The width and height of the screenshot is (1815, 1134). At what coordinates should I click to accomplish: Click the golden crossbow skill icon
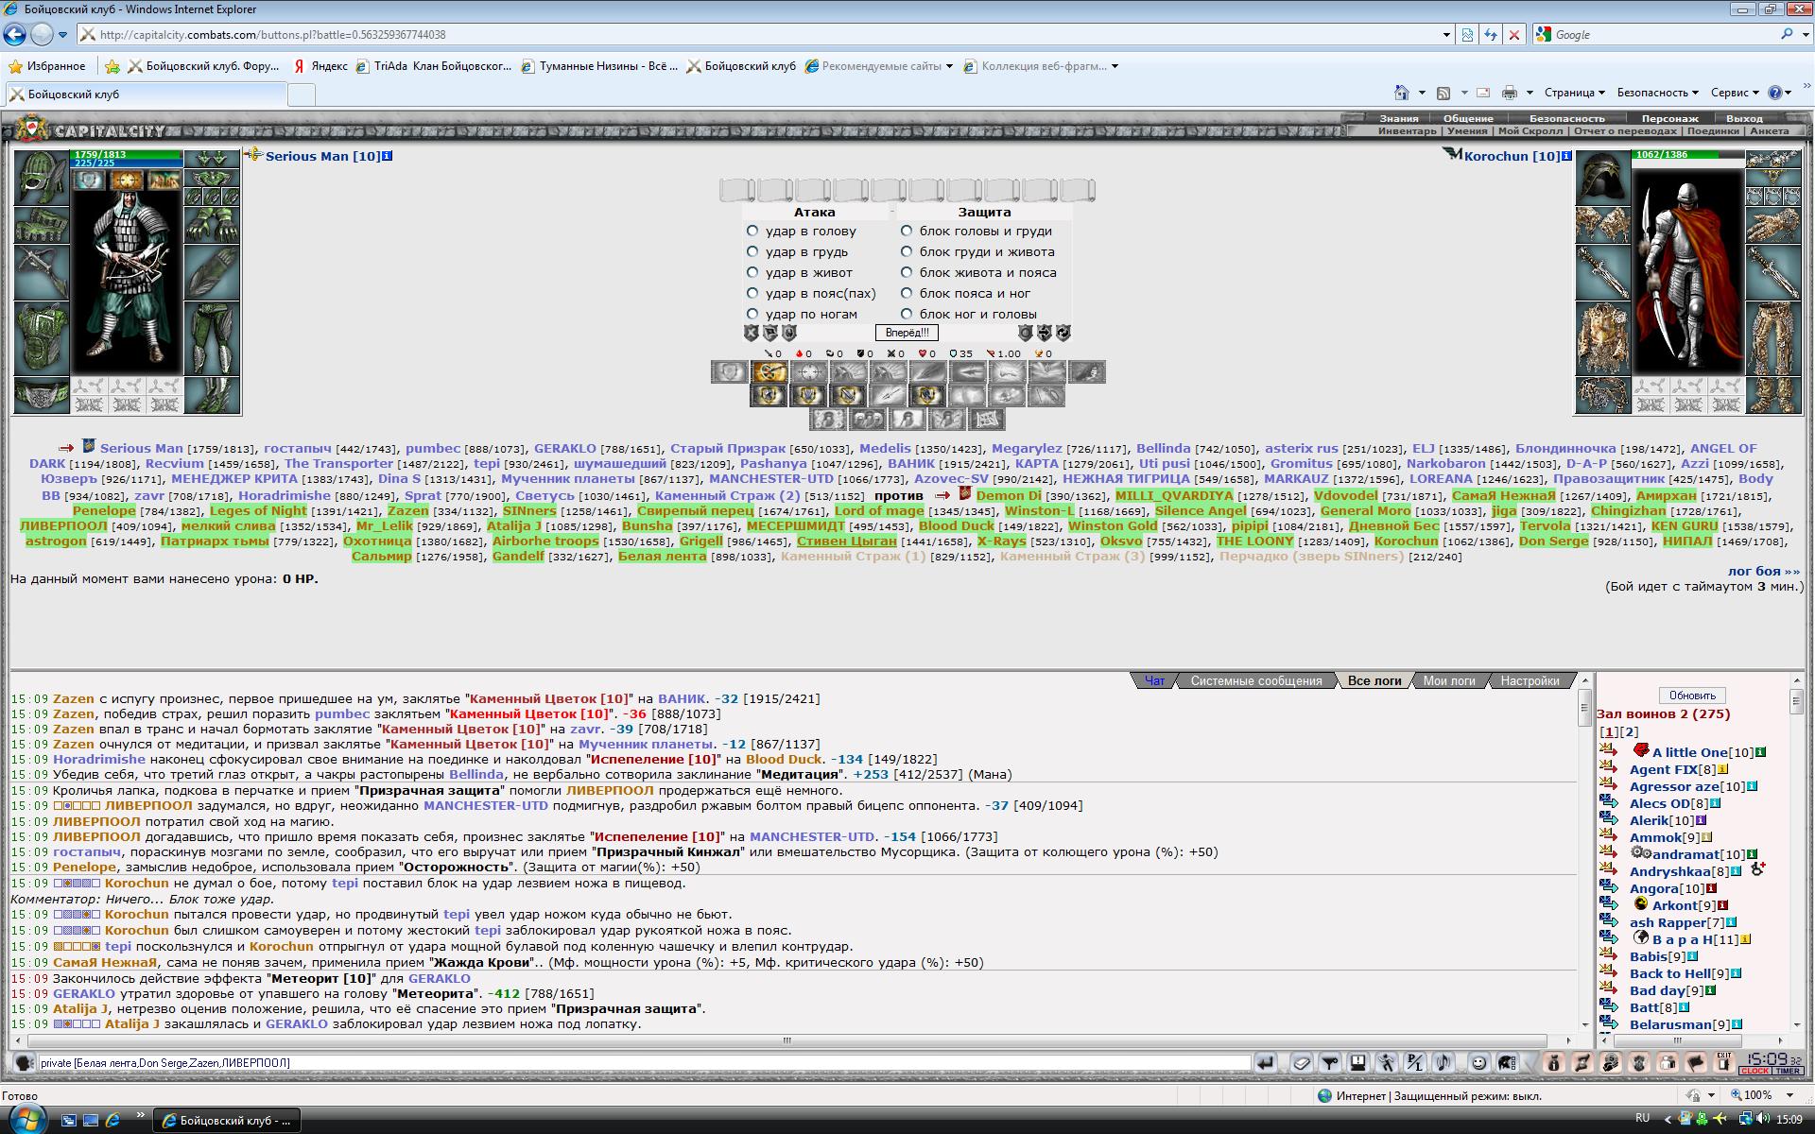coord(769,371)
